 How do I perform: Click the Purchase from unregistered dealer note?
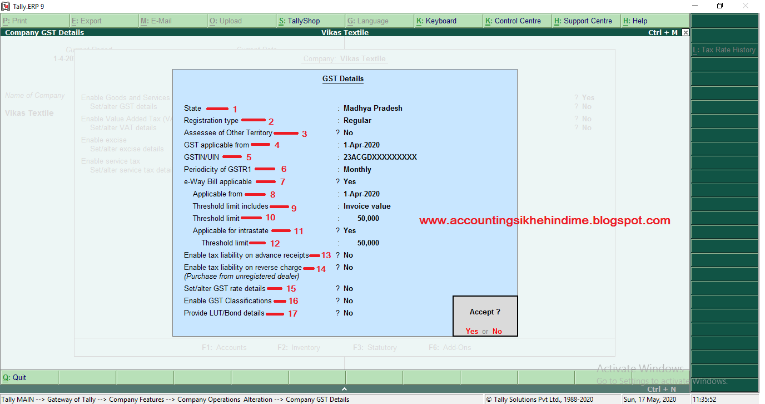pos(241,276)
